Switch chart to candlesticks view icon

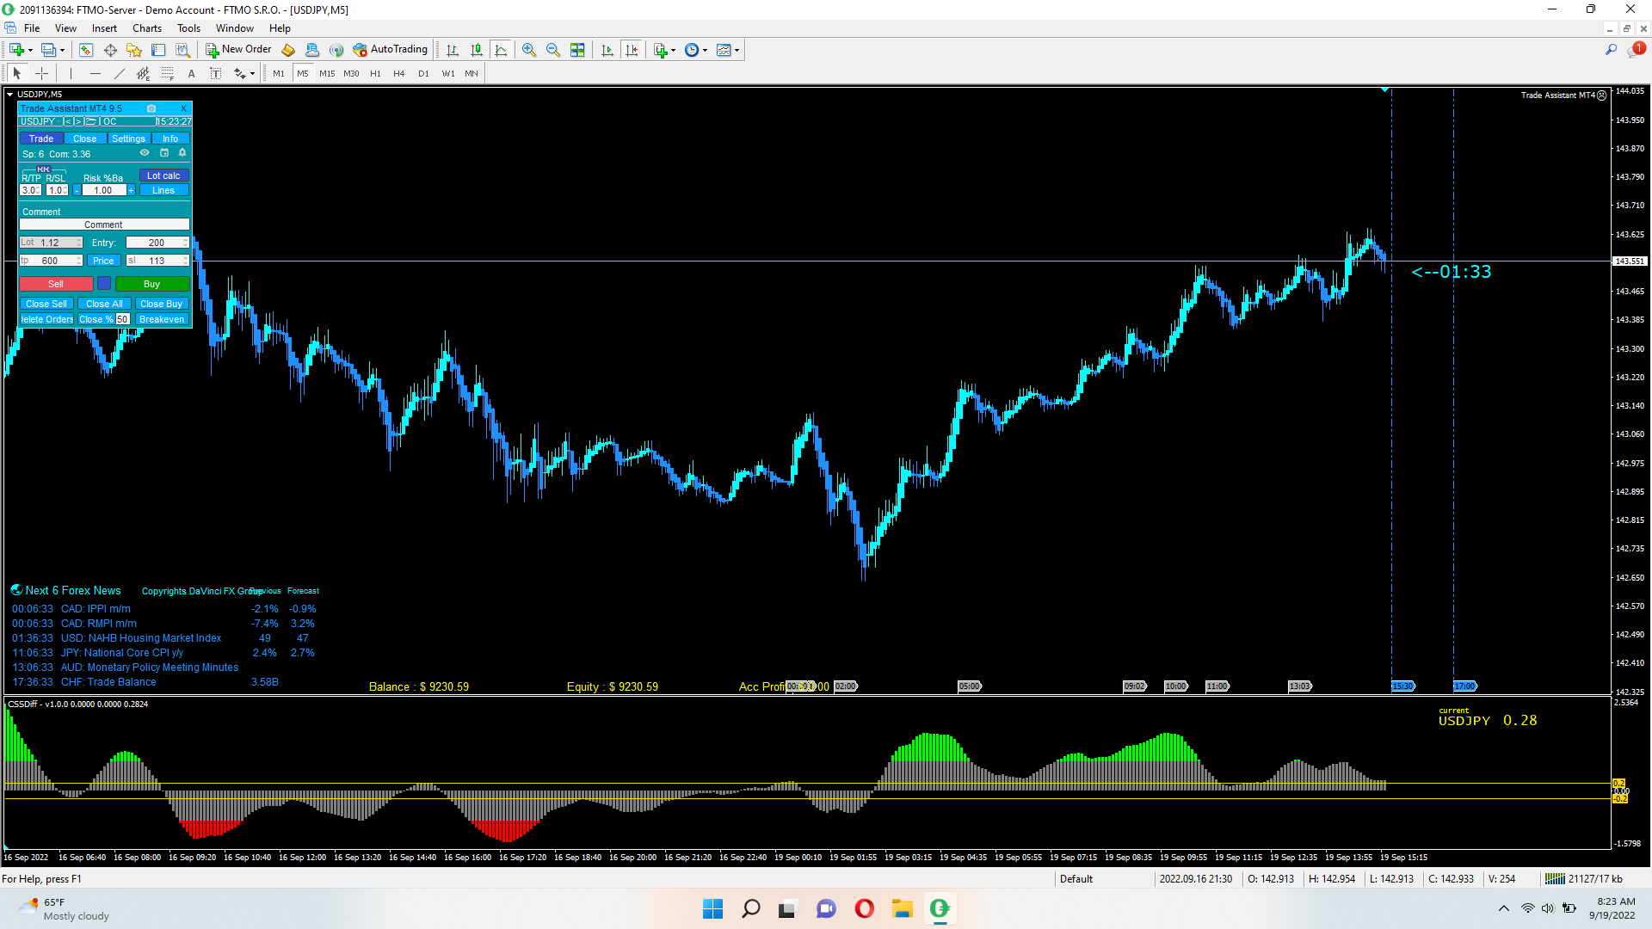476,50
